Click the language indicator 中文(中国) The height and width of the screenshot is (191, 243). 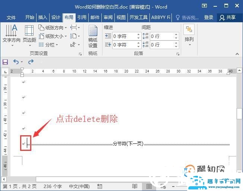tap(79, 187)
